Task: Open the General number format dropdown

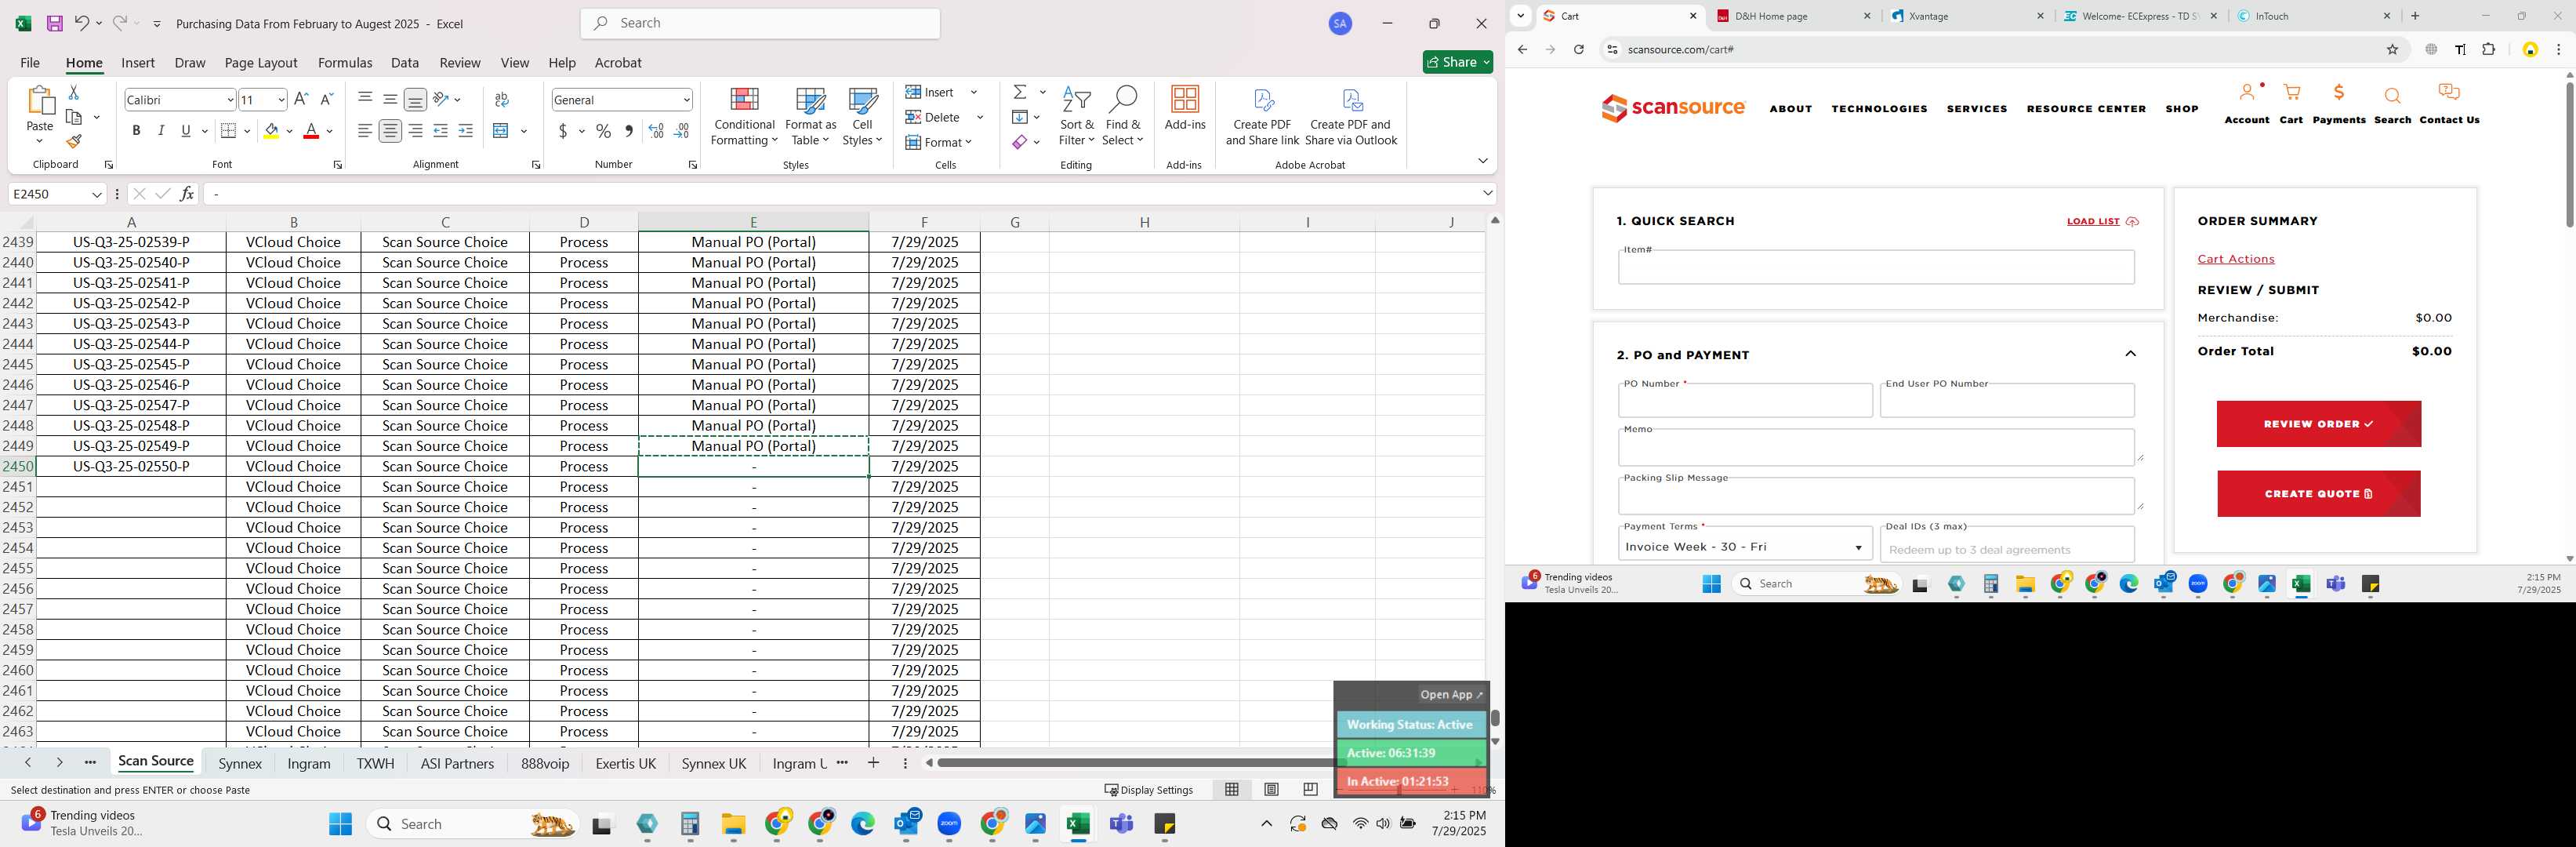Action: point(686,100)
